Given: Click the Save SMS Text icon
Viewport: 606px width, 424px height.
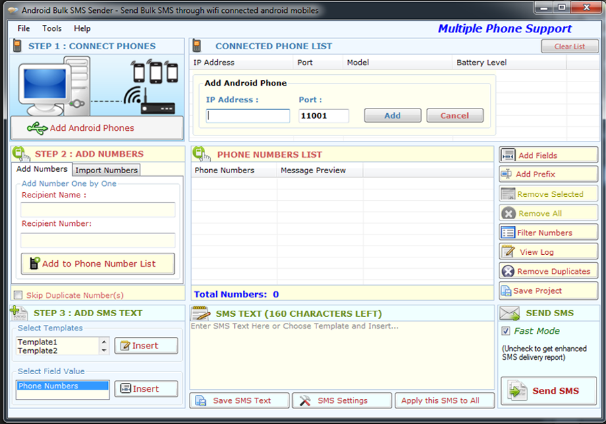Looking at the screenshot, I should coord(201,400).
